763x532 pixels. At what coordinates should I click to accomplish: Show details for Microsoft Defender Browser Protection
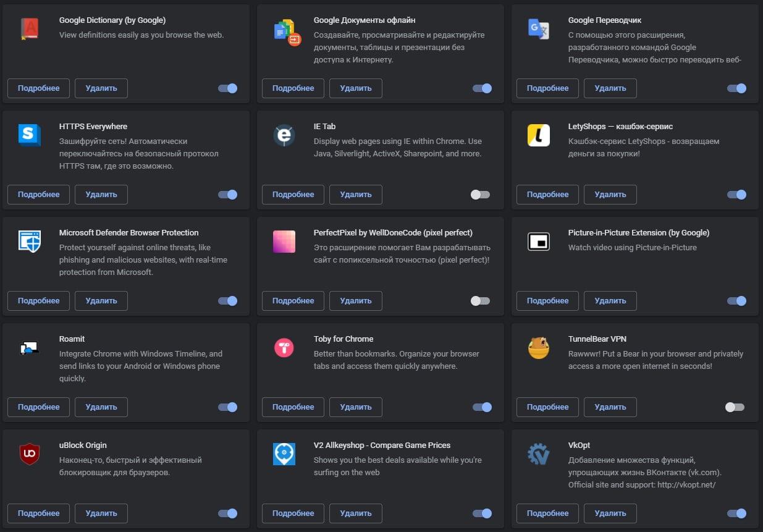tap(39, 301)
